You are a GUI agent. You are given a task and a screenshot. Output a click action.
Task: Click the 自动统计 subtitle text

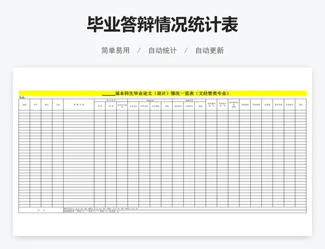162,51
